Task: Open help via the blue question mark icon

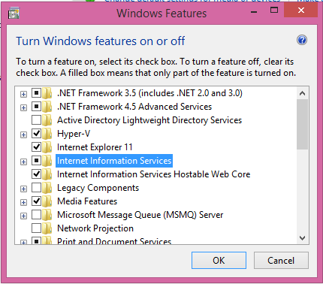Action: coord(302,40)
